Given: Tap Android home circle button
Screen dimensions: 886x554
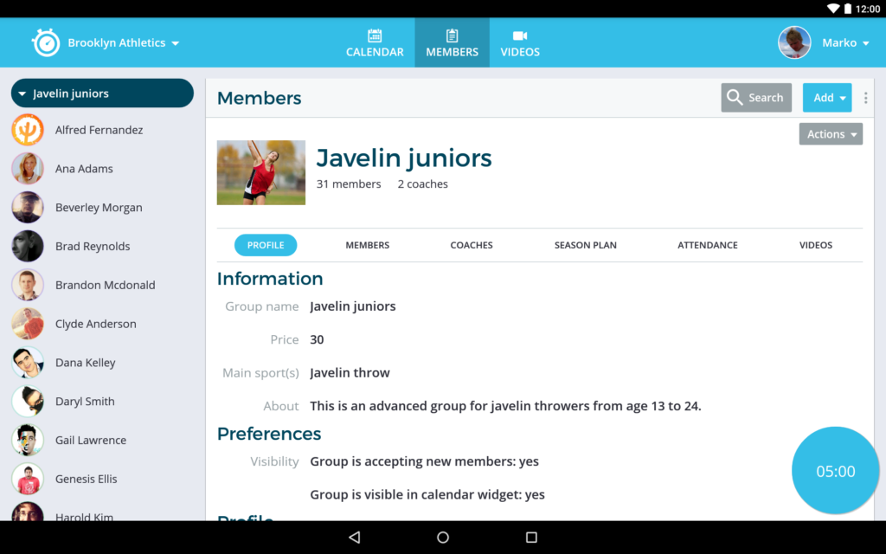Looking at the screenshot, I should coord(443,538).
